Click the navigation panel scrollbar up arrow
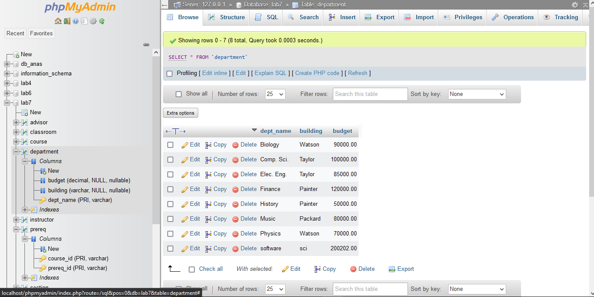 tap(156, 52)
